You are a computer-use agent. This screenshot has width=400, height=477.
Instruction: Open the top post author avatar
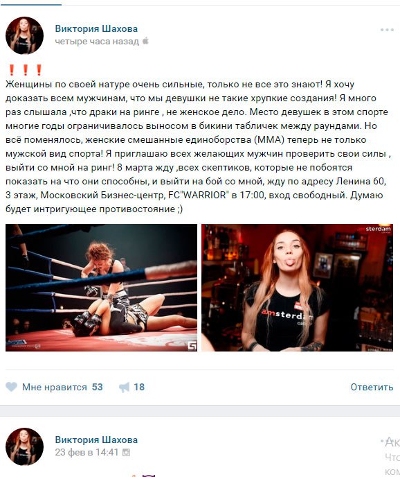coord(24,35)
